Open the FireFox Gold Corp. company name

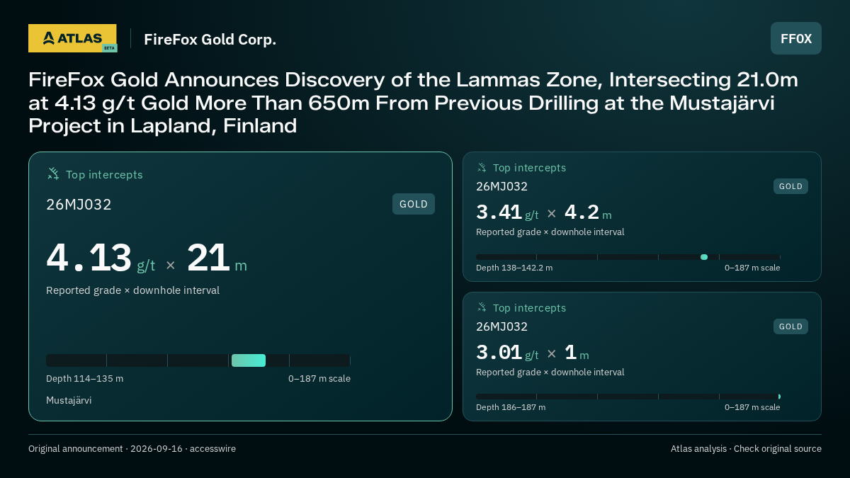[x=210, y=39]
